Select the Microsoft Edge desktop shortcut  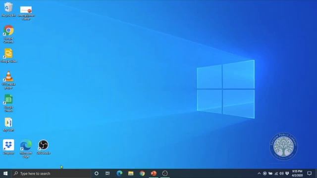(26, 148)
